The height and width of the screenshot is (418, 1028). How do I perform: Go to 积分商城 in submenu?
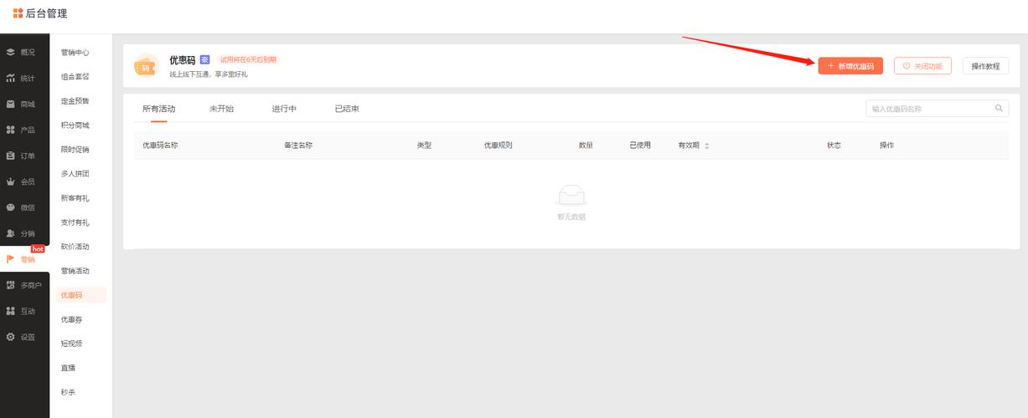[75, 125]
